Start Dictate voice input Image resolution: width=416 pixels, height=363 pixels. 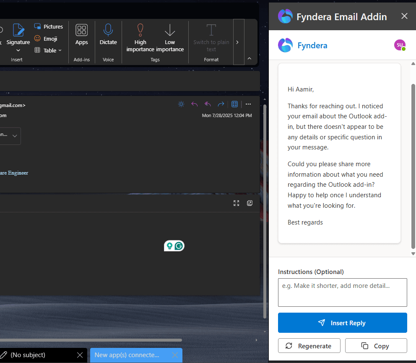108,34
